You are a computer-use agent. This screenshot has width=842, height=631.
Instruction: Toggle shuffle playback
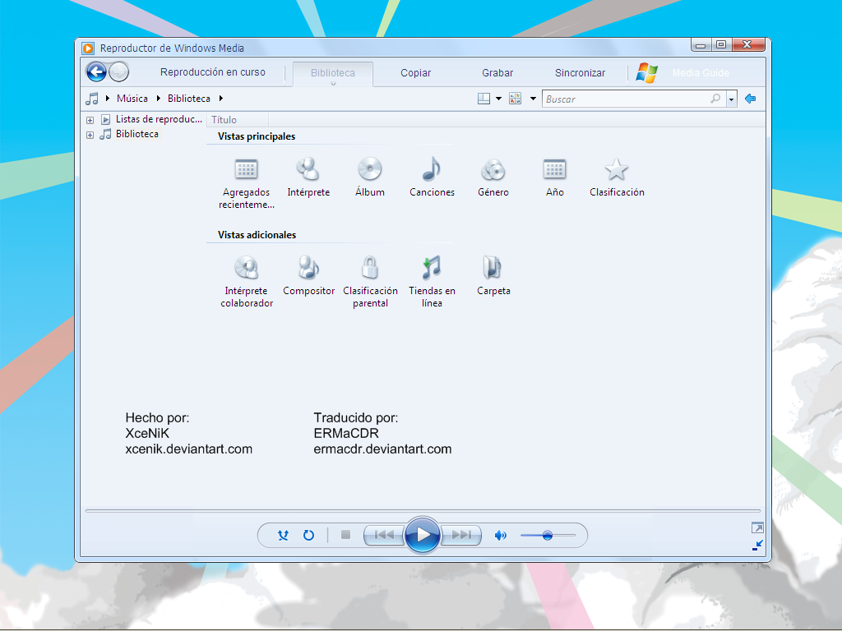tap(283, 535)
